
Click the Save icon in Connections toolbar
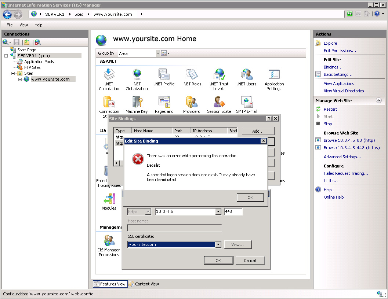pos(17,42)
